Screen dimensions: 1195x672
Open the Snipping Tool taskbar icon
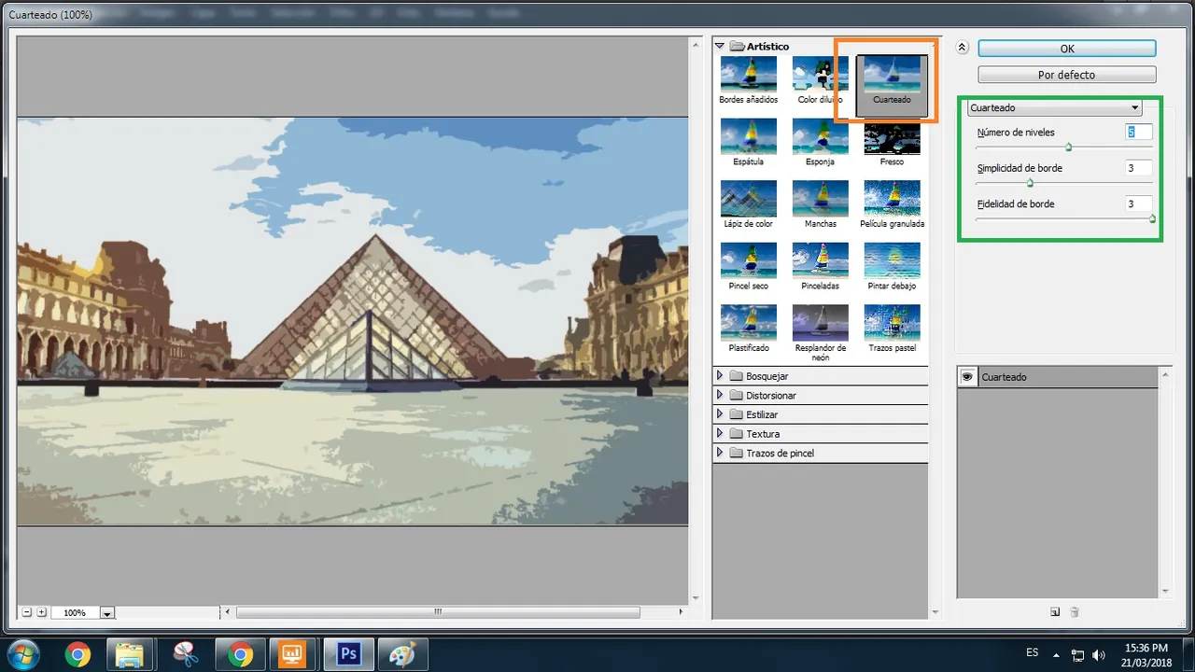pyautogui.click(x=186, y=654)
